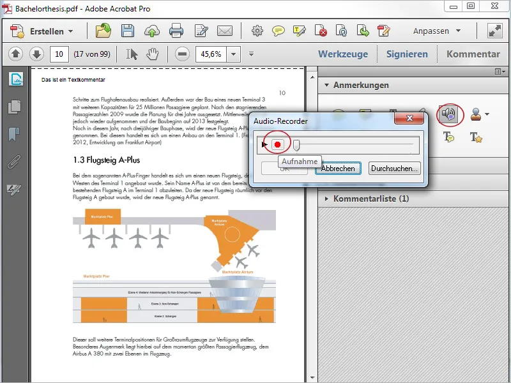The image size is (511, 383).
Task: Show attachments paperclip panel in sidebar
Action: click(14, 162)
